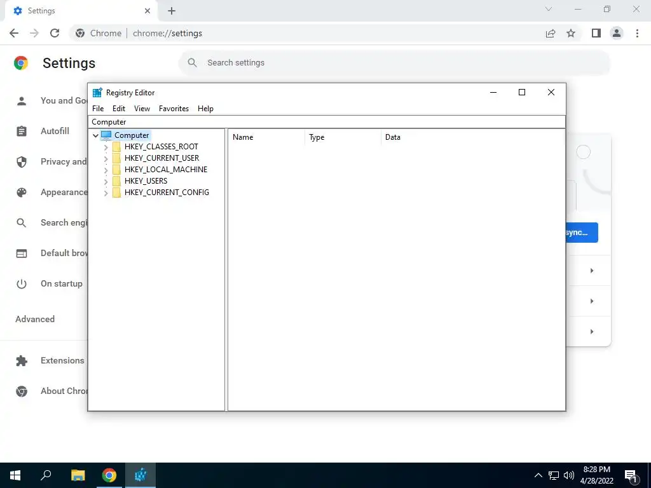The image size is (651, 488).
Task: Click the Computer monitor icon in tree
Action: click(106, 135)
